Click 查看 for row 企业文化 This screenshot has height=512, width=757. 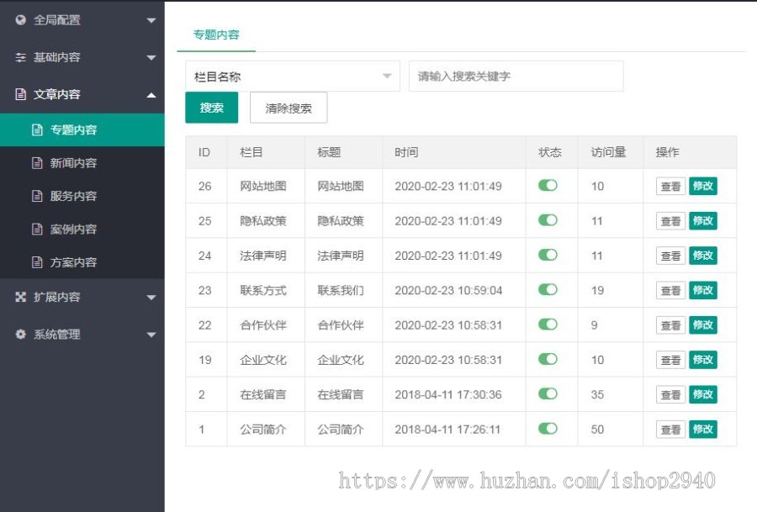point(670,360)
